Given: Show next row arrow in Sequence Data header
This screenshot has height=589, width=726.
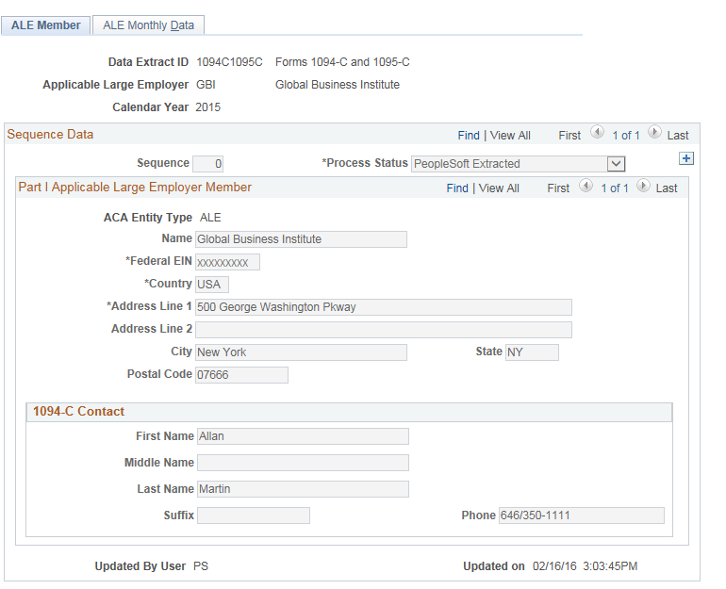Looking at the screenshot, I should click(654, 132).
